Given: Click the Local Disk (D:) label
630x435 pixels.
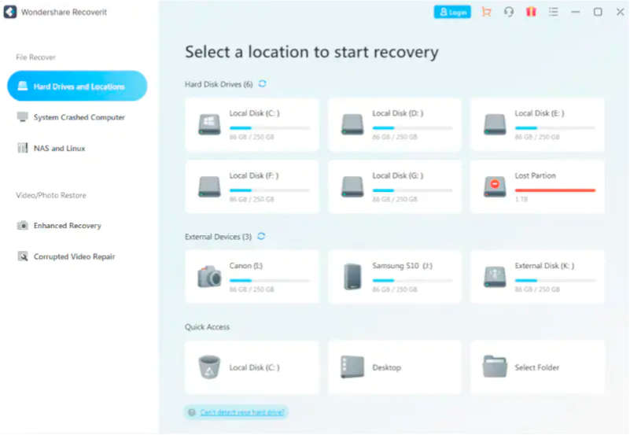Looking at the screenshot, I should point(398,113).
